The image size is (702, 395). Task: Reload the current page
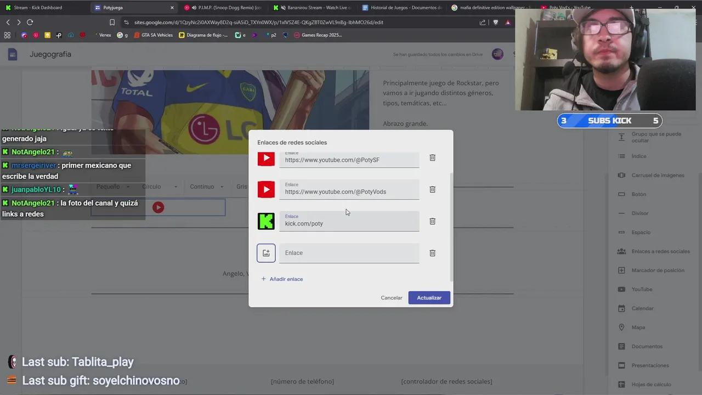pyautogui.click(x=30, y=22)
